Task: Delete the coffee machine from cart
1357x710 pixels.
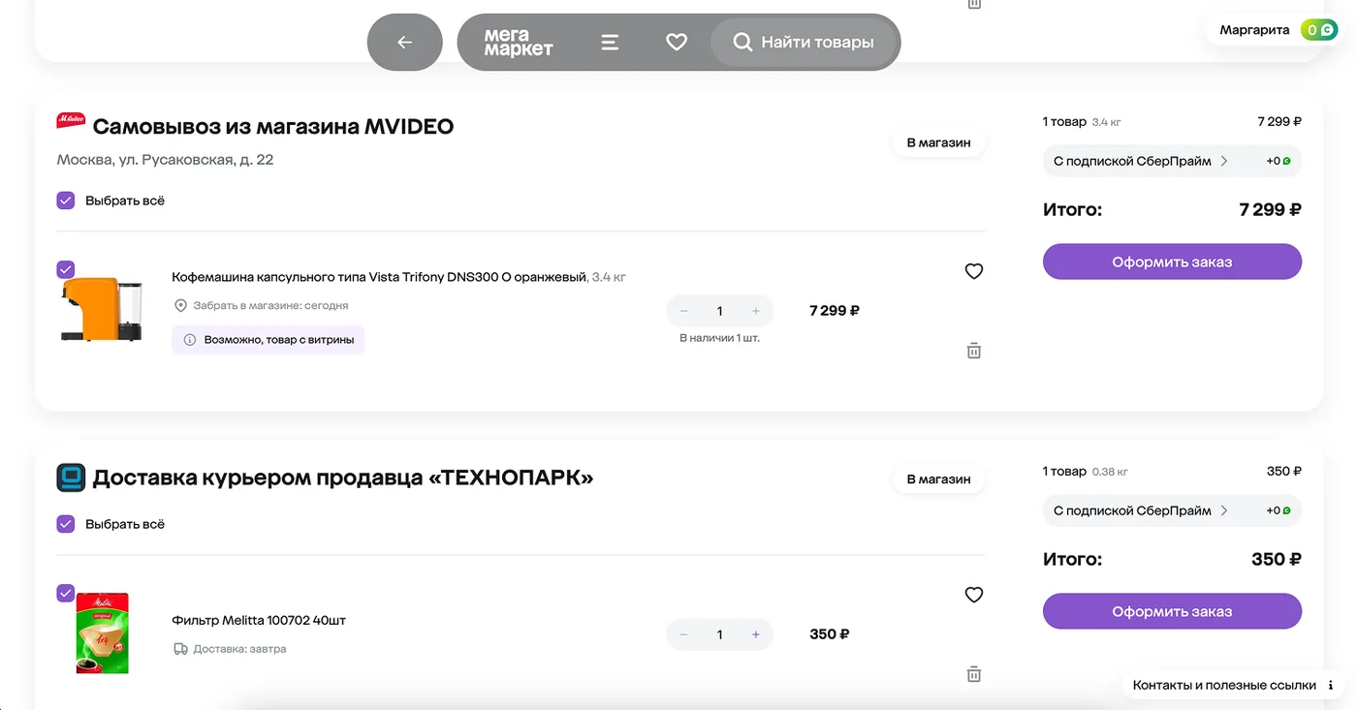Action: point(974,351)
